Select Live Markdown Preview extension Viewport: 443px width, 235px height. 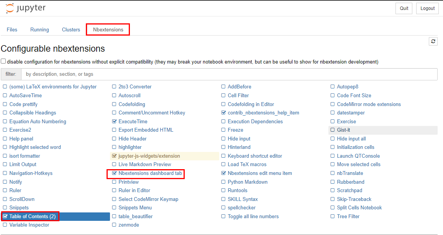click(x=144, y=164)
